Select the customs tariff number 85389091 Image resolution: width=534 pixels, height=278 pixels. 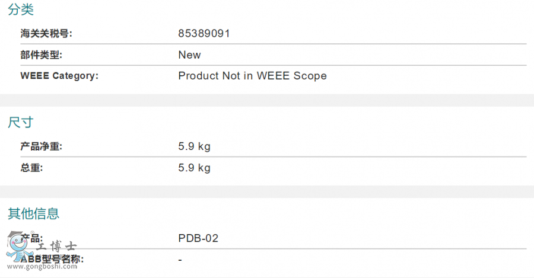point(204,34)
